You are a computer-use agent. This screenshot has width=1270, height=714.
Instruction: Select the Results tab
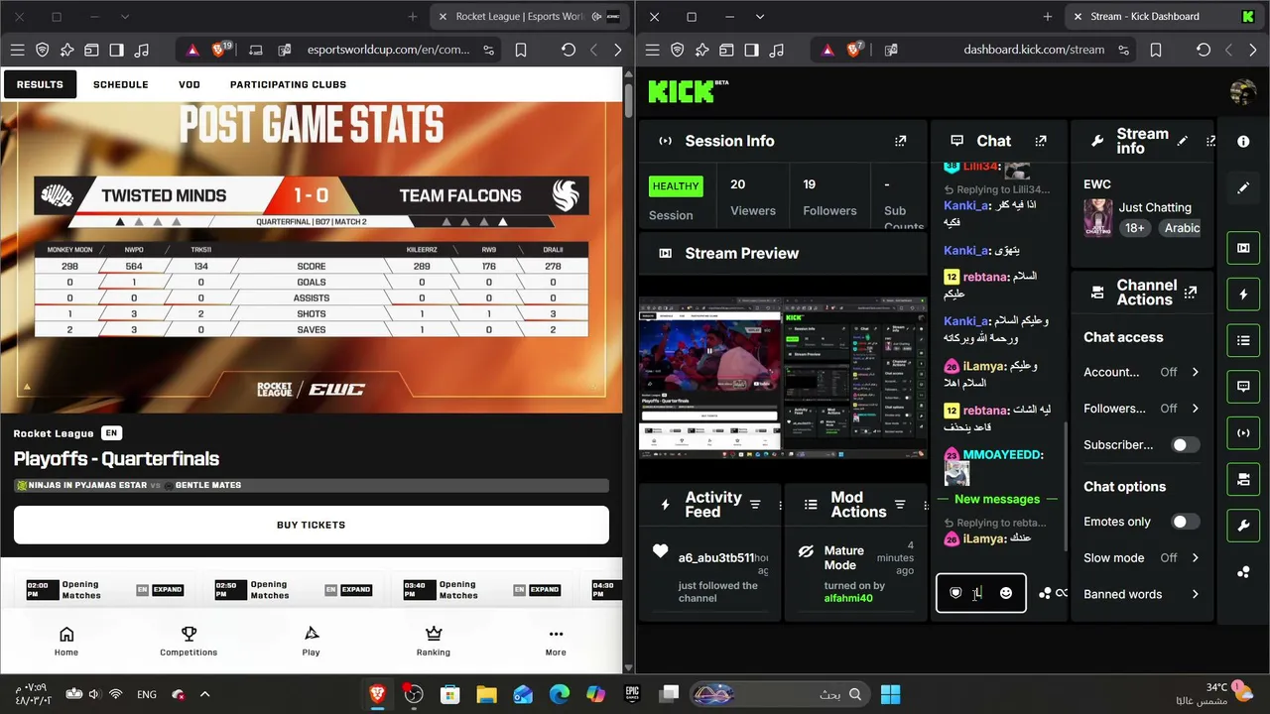[40, 84]
